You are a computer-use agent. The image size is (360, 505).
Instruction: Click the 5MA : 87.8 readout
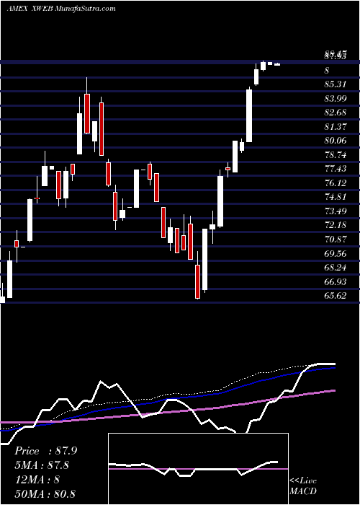point(42,465)
